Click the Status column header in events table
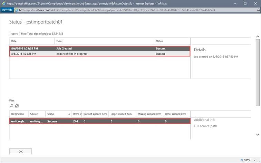This screenshot has width=261, height=163. 172,41
